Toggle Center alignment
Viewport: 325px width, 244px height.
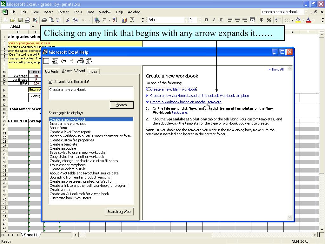click(x=237, y=20)
